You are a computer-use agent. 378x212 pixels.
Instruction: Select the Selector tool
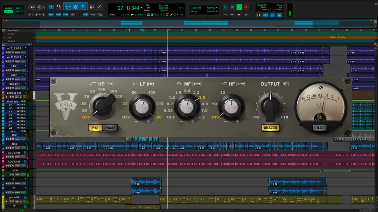[76, 7]
